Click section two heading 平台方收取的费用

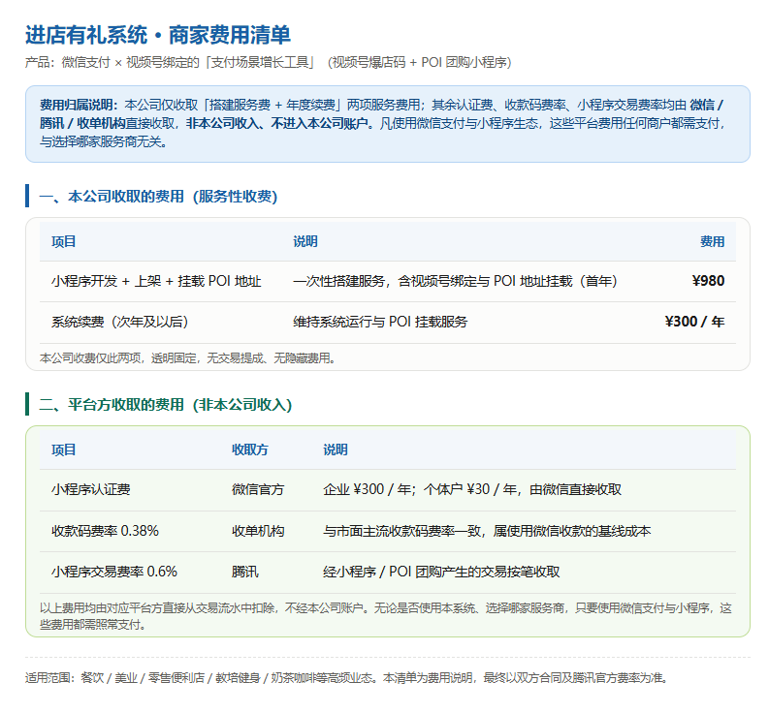(165, 405)
